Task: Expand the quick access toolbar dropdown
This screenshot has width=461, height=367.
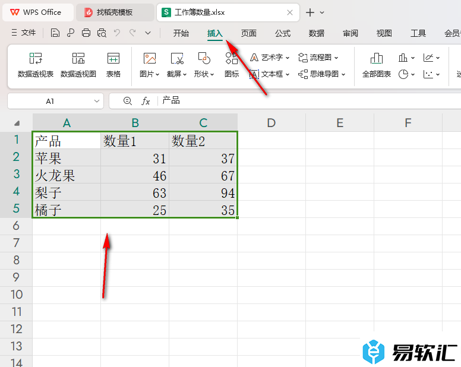Action: [x=148, y=33]
